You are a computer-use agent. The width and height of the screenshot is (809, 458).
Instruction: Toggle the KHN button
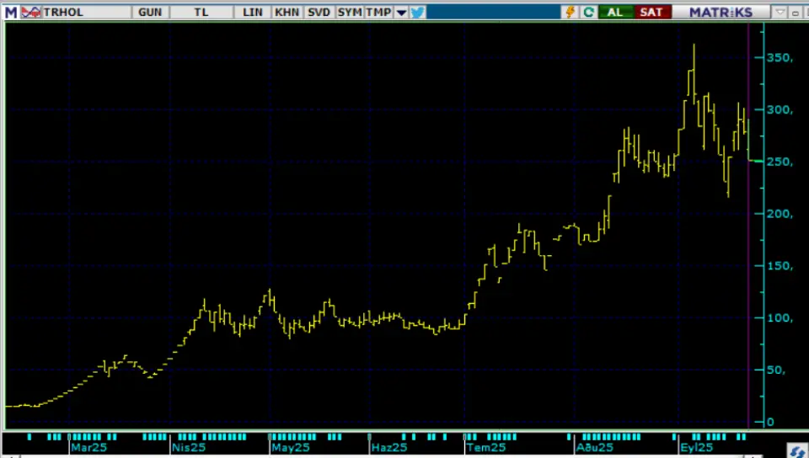pyautogui.click(x=287, y=12)
